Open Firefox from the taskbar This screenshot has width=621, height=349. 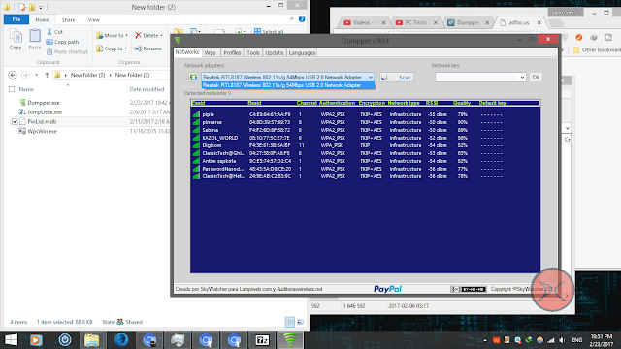pos(121,340)
